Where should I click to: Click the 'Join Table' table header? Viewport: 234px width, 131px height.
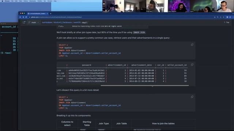click(x=121, y=123)
